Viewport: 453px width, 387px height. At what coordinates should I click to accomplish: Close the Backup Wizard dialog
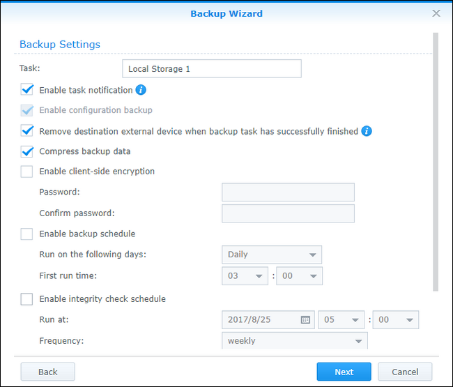click(436, 13)
